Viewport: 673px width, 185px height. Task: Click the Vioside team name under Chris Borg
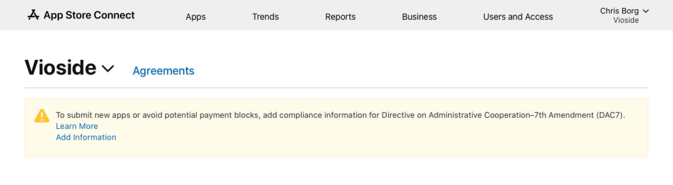pyautogui.click(x=626, y=21)
